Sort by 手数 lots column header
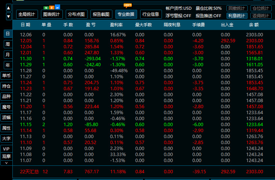This screenshot has width=275, height=180. click(x=68, y=25)
